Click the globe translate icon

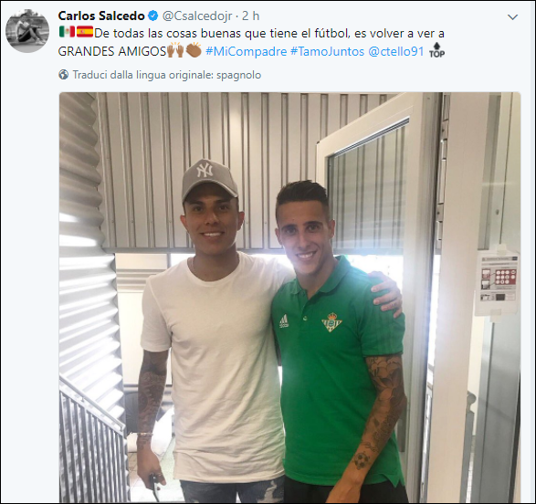point(64,75)
